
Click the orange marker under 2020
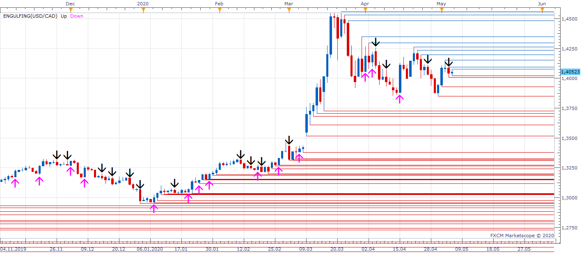click(143, 10)
